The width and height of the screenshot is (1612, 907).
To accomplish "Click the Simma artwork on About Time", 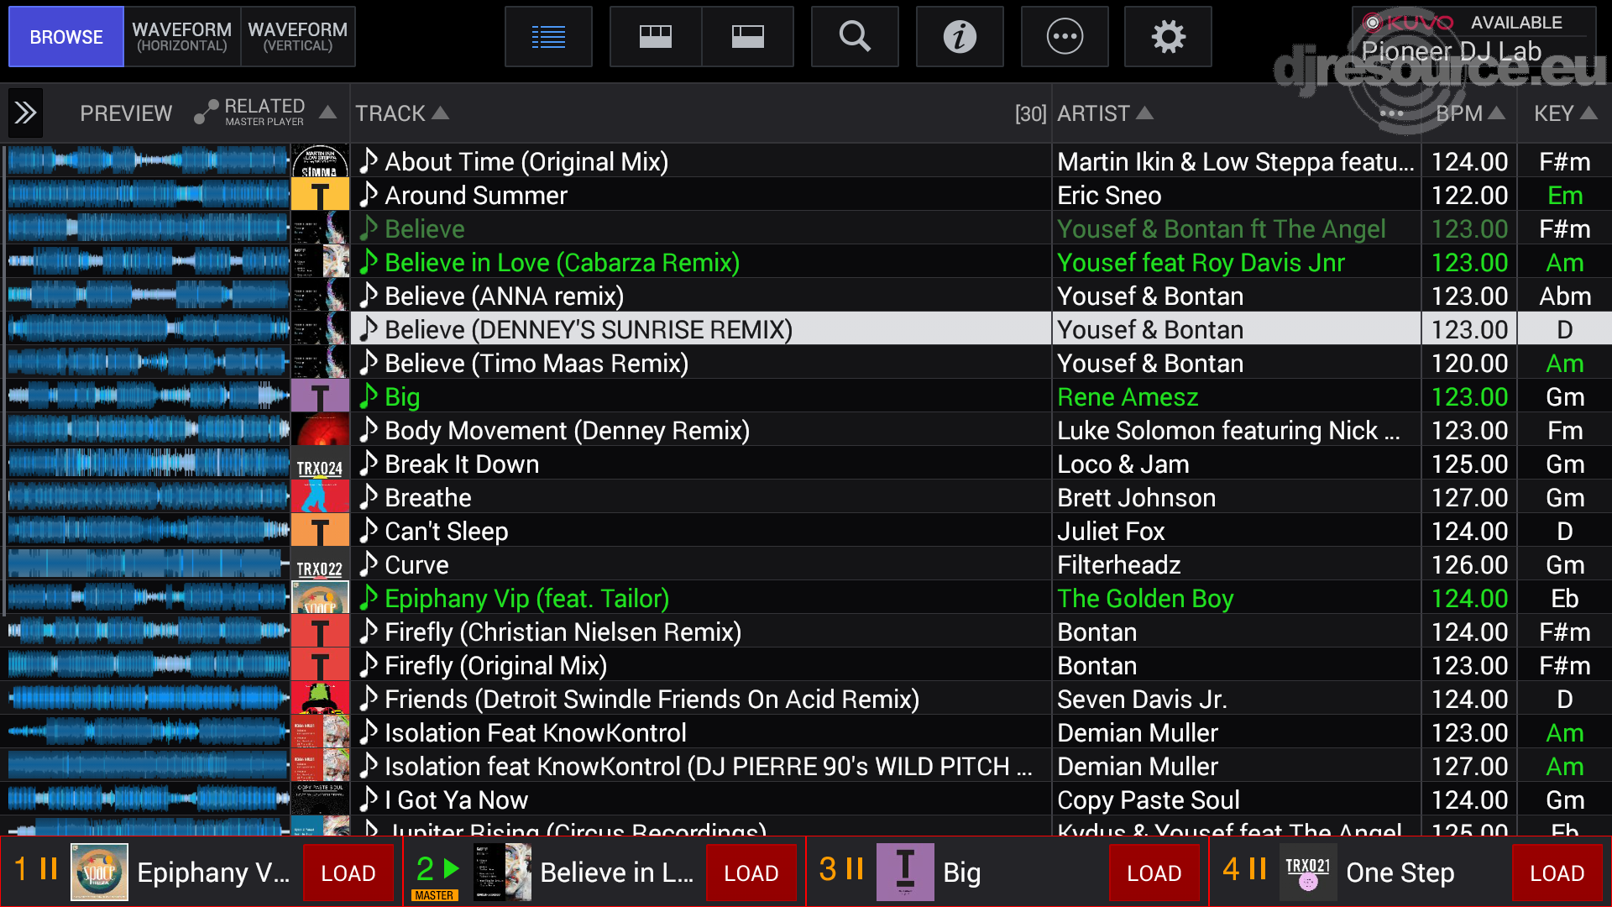I will tap(320, 160).
